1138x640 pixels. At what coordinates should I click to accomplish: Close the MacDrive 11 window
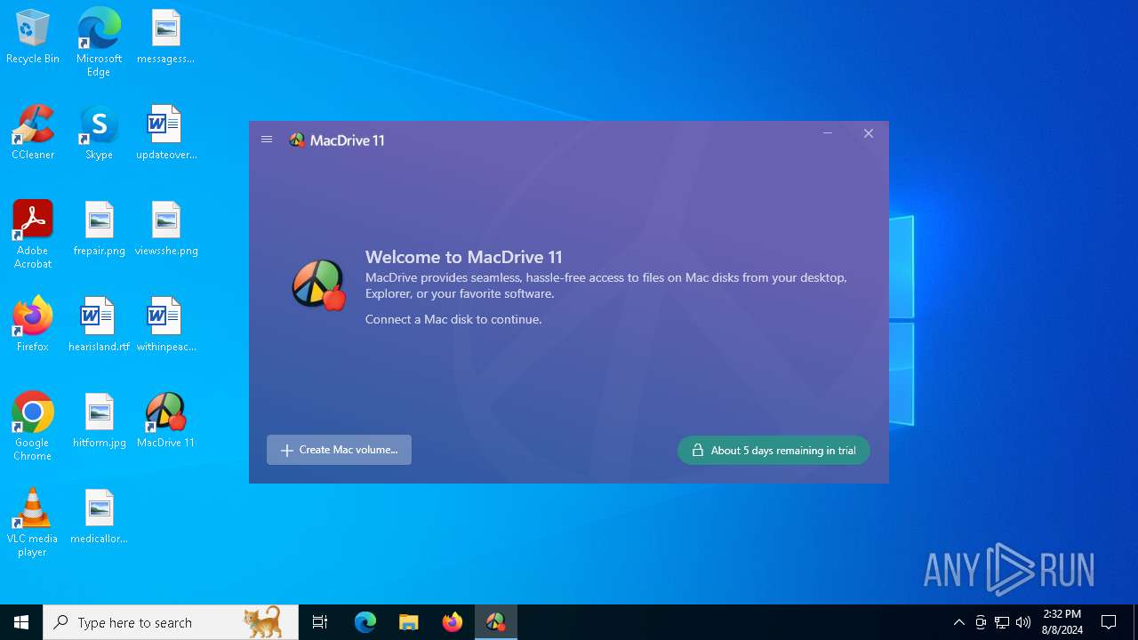869,133
